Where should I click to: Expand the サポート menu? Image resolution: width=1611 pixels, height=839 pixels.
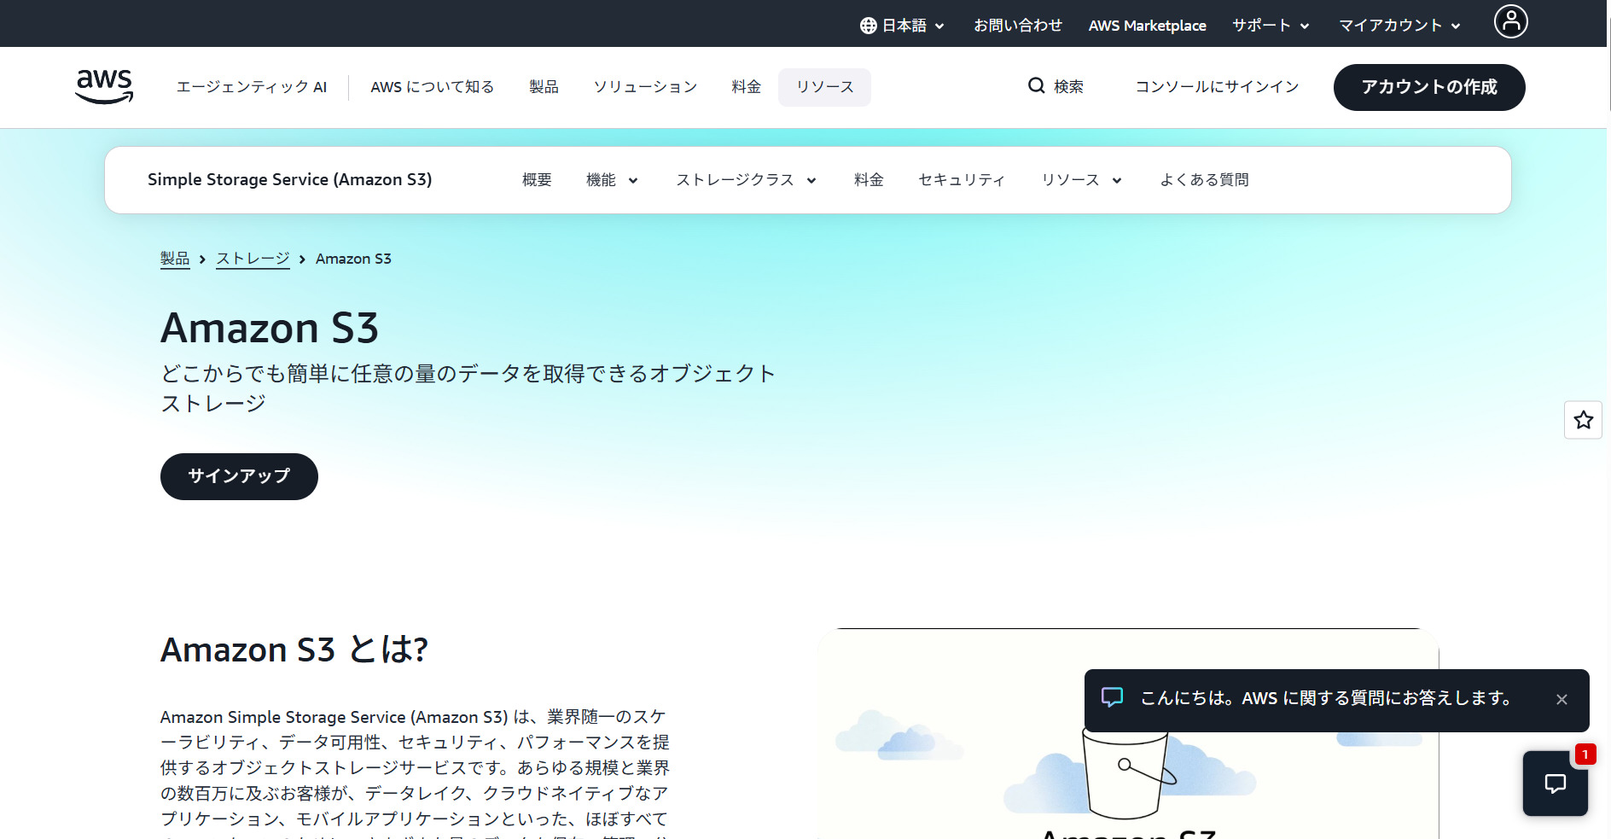pos(1271,26)
